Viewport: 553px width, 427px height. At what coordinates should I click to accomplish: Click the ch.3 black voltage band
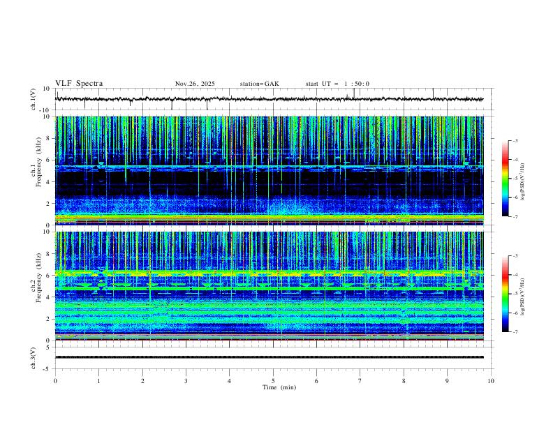(269, 357)
